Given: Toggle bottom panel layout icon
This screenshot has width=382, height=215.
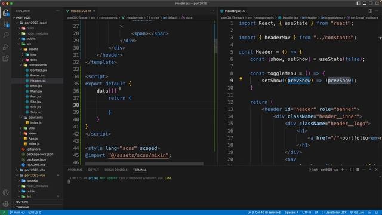Looking at the screenshot, I should click(x=365, y=4).
